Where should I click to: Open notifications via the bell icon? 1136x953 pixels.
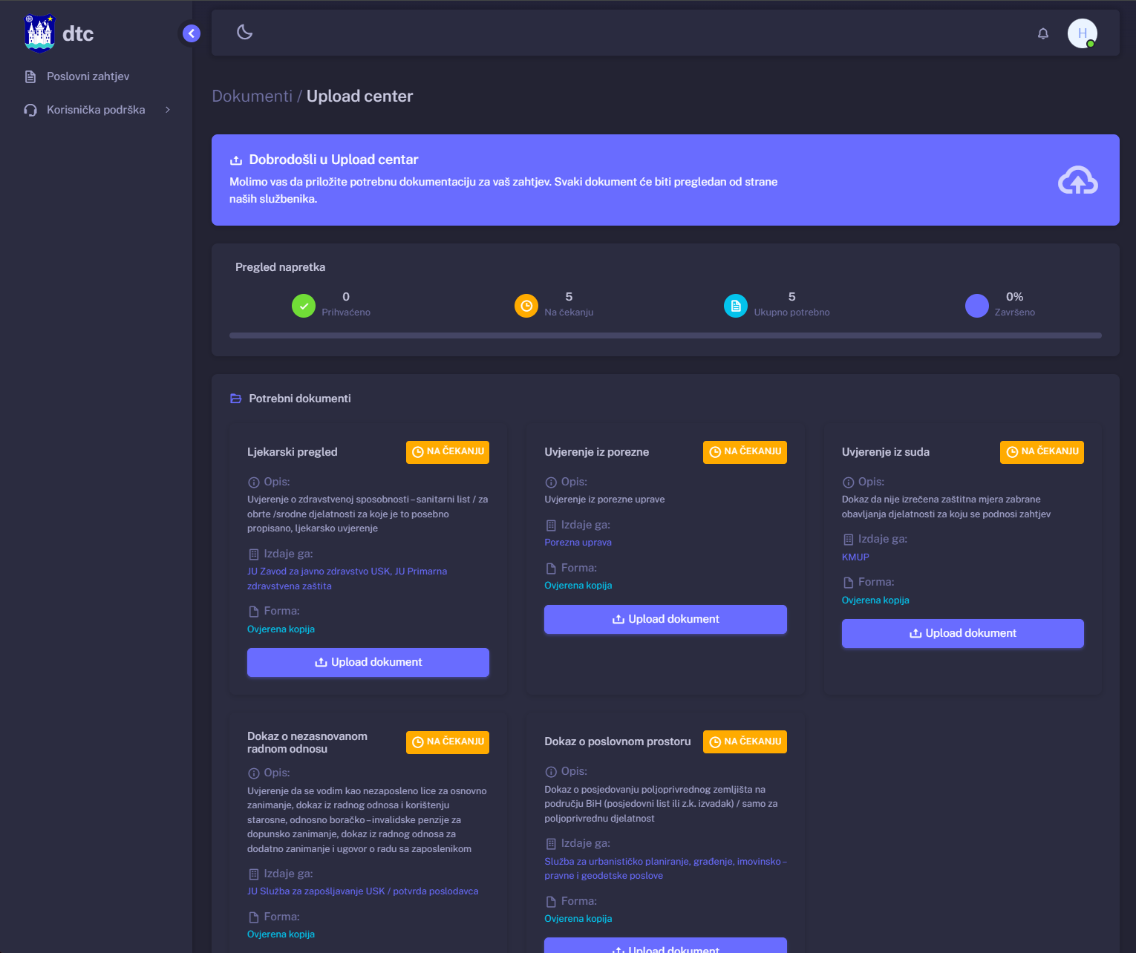(1042, 33)
